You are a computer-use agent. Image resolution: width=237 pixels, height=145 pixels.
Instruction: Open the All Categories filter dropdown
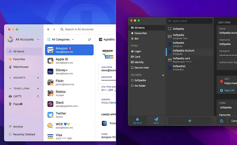[x=61, y=40]
